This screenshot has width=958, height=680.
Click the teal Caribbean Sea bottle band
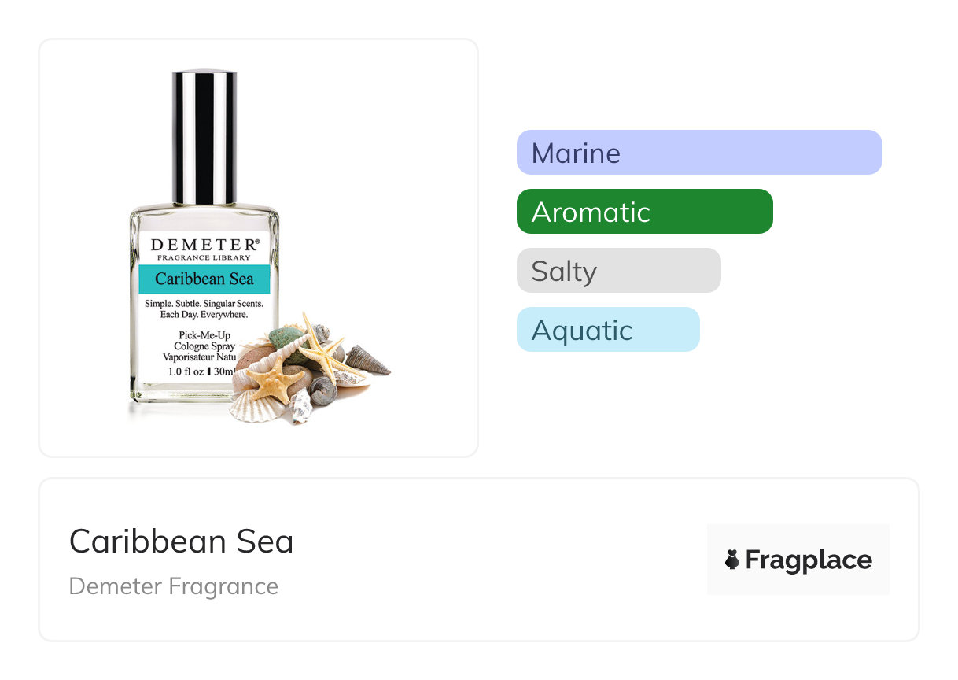click(x=204, y=279)
